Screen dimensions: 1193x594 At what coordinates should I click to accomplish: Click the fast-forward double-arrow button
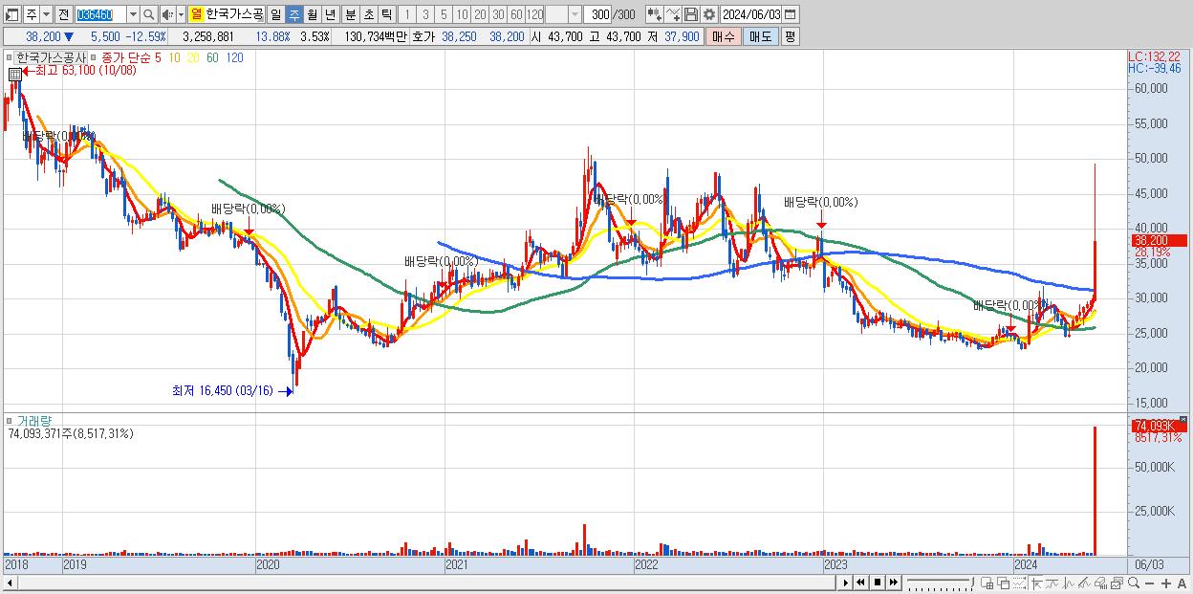coord(894,583)
